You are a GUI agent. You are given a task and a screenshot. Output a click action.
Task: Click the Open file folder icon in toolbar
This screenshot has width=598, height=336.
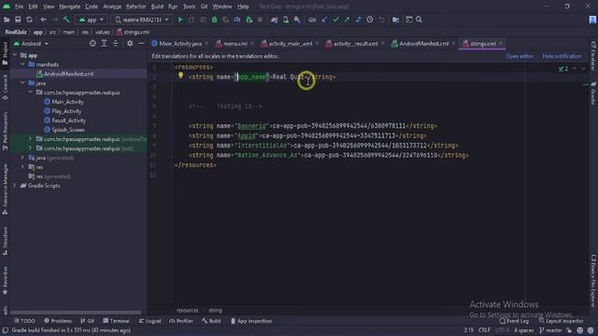click(x=7, y=20)
